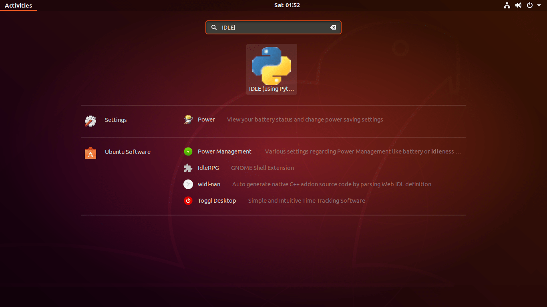Select the Power result text
Image resolution: width=547 pixels, height=307 pixels.
point(206,120)
